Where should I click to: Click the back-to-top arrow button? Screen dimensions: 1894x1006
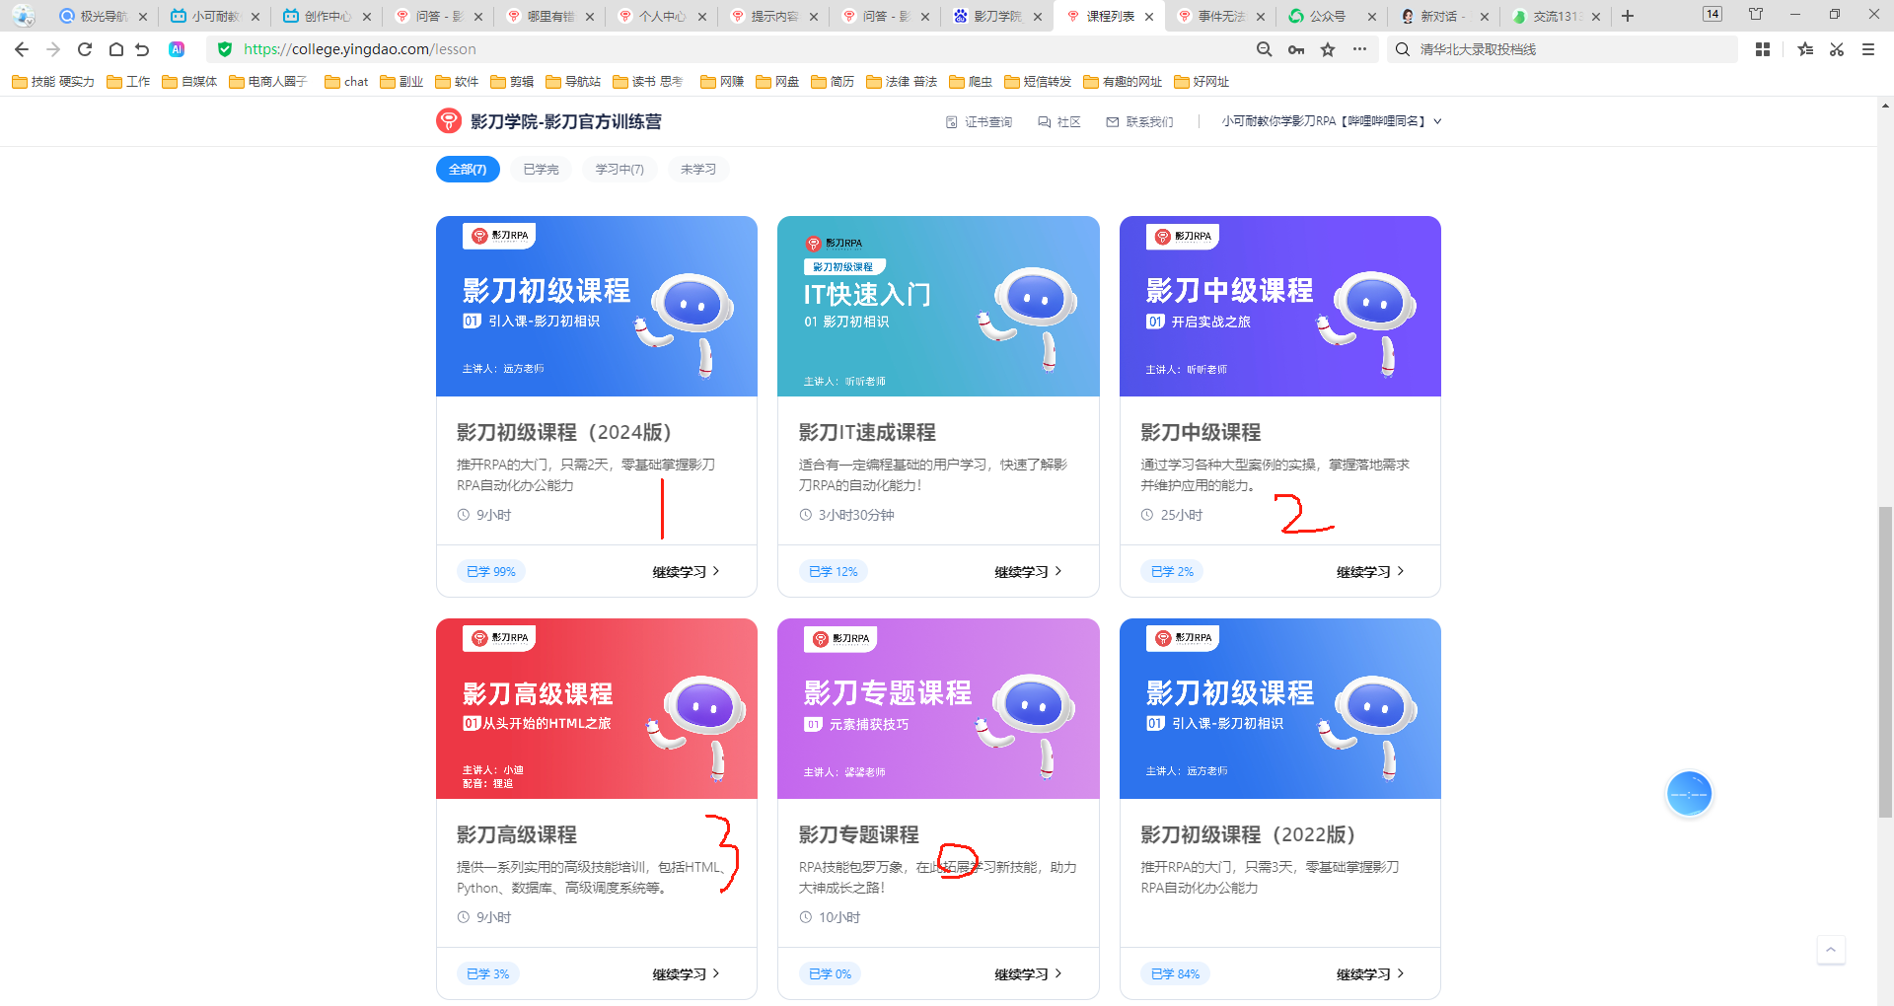click(1831, 950)
